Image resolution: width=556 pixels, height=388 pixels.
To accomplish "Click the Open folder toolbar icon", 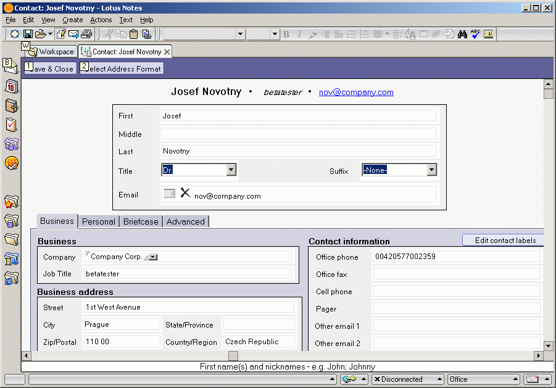I will click(x=41, y=34).
